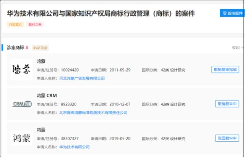Open applicant link 北京海岸鸿蒙标准物质技术有限责任公司
This screenshot has height=158, width=245.
tap(93, 113)
